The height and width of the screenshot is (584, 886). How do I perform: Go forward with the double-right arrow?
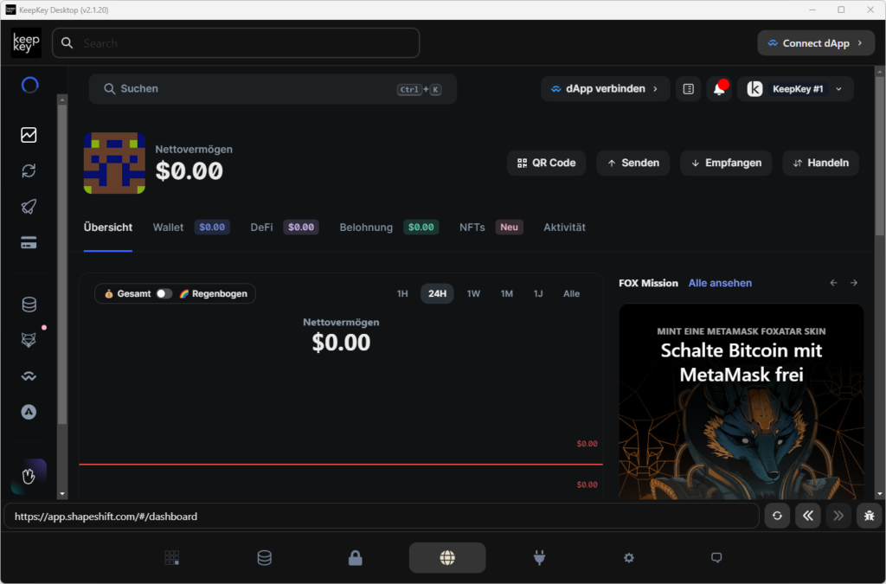click(838, 515)
